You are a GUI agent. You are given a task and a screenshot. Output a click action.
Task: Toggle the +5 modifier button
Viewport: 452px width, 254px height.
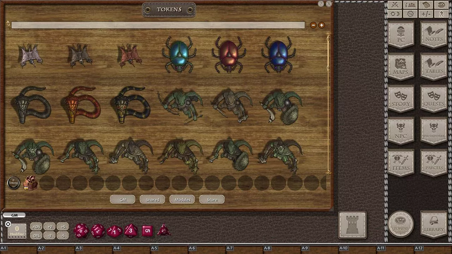(63, 227)
